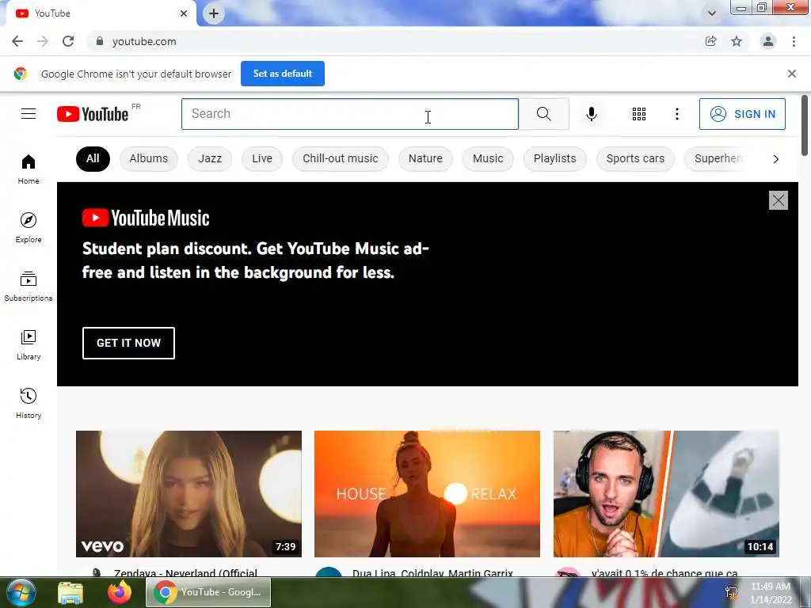This screenshot has width=811, height=608.
Task: Open Explore in the sidebar
Action: (29, 227)
